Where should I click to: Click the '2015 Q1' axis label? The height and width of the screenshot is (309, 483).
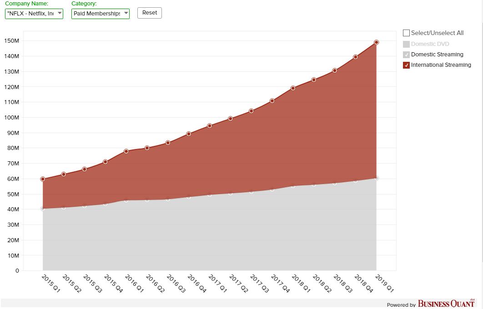pos(51,284)
